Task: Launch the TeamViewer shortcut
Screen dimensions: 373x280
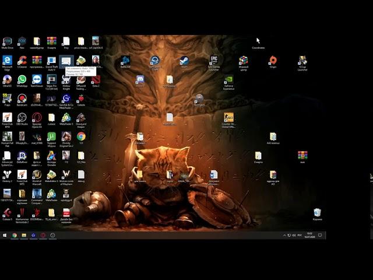Action: click(37, 79)
